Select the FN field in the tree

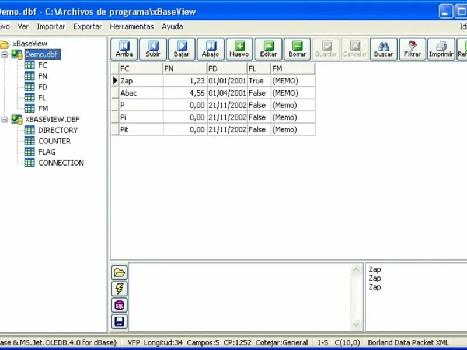pos(43,76)
